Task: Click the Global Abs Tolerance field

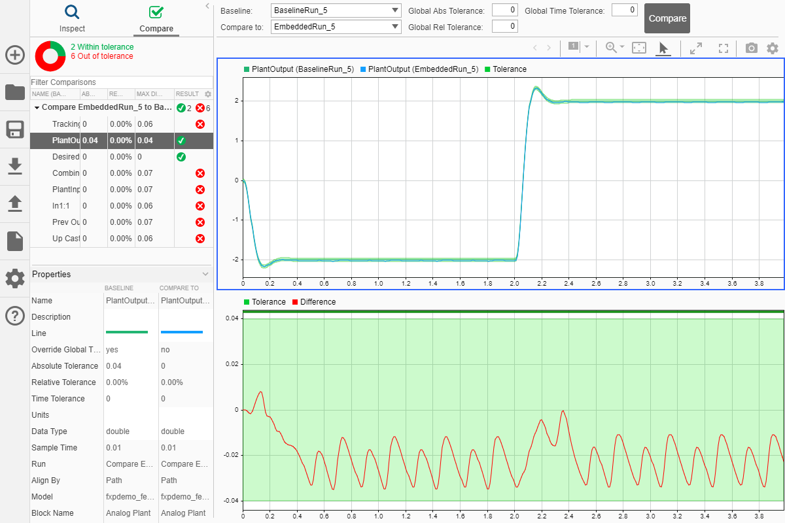Action: pos(504,10)
